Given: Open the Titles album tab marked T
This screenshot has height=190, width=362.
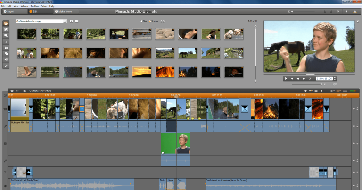Looking at the screenshot, I should pos(6,42).
